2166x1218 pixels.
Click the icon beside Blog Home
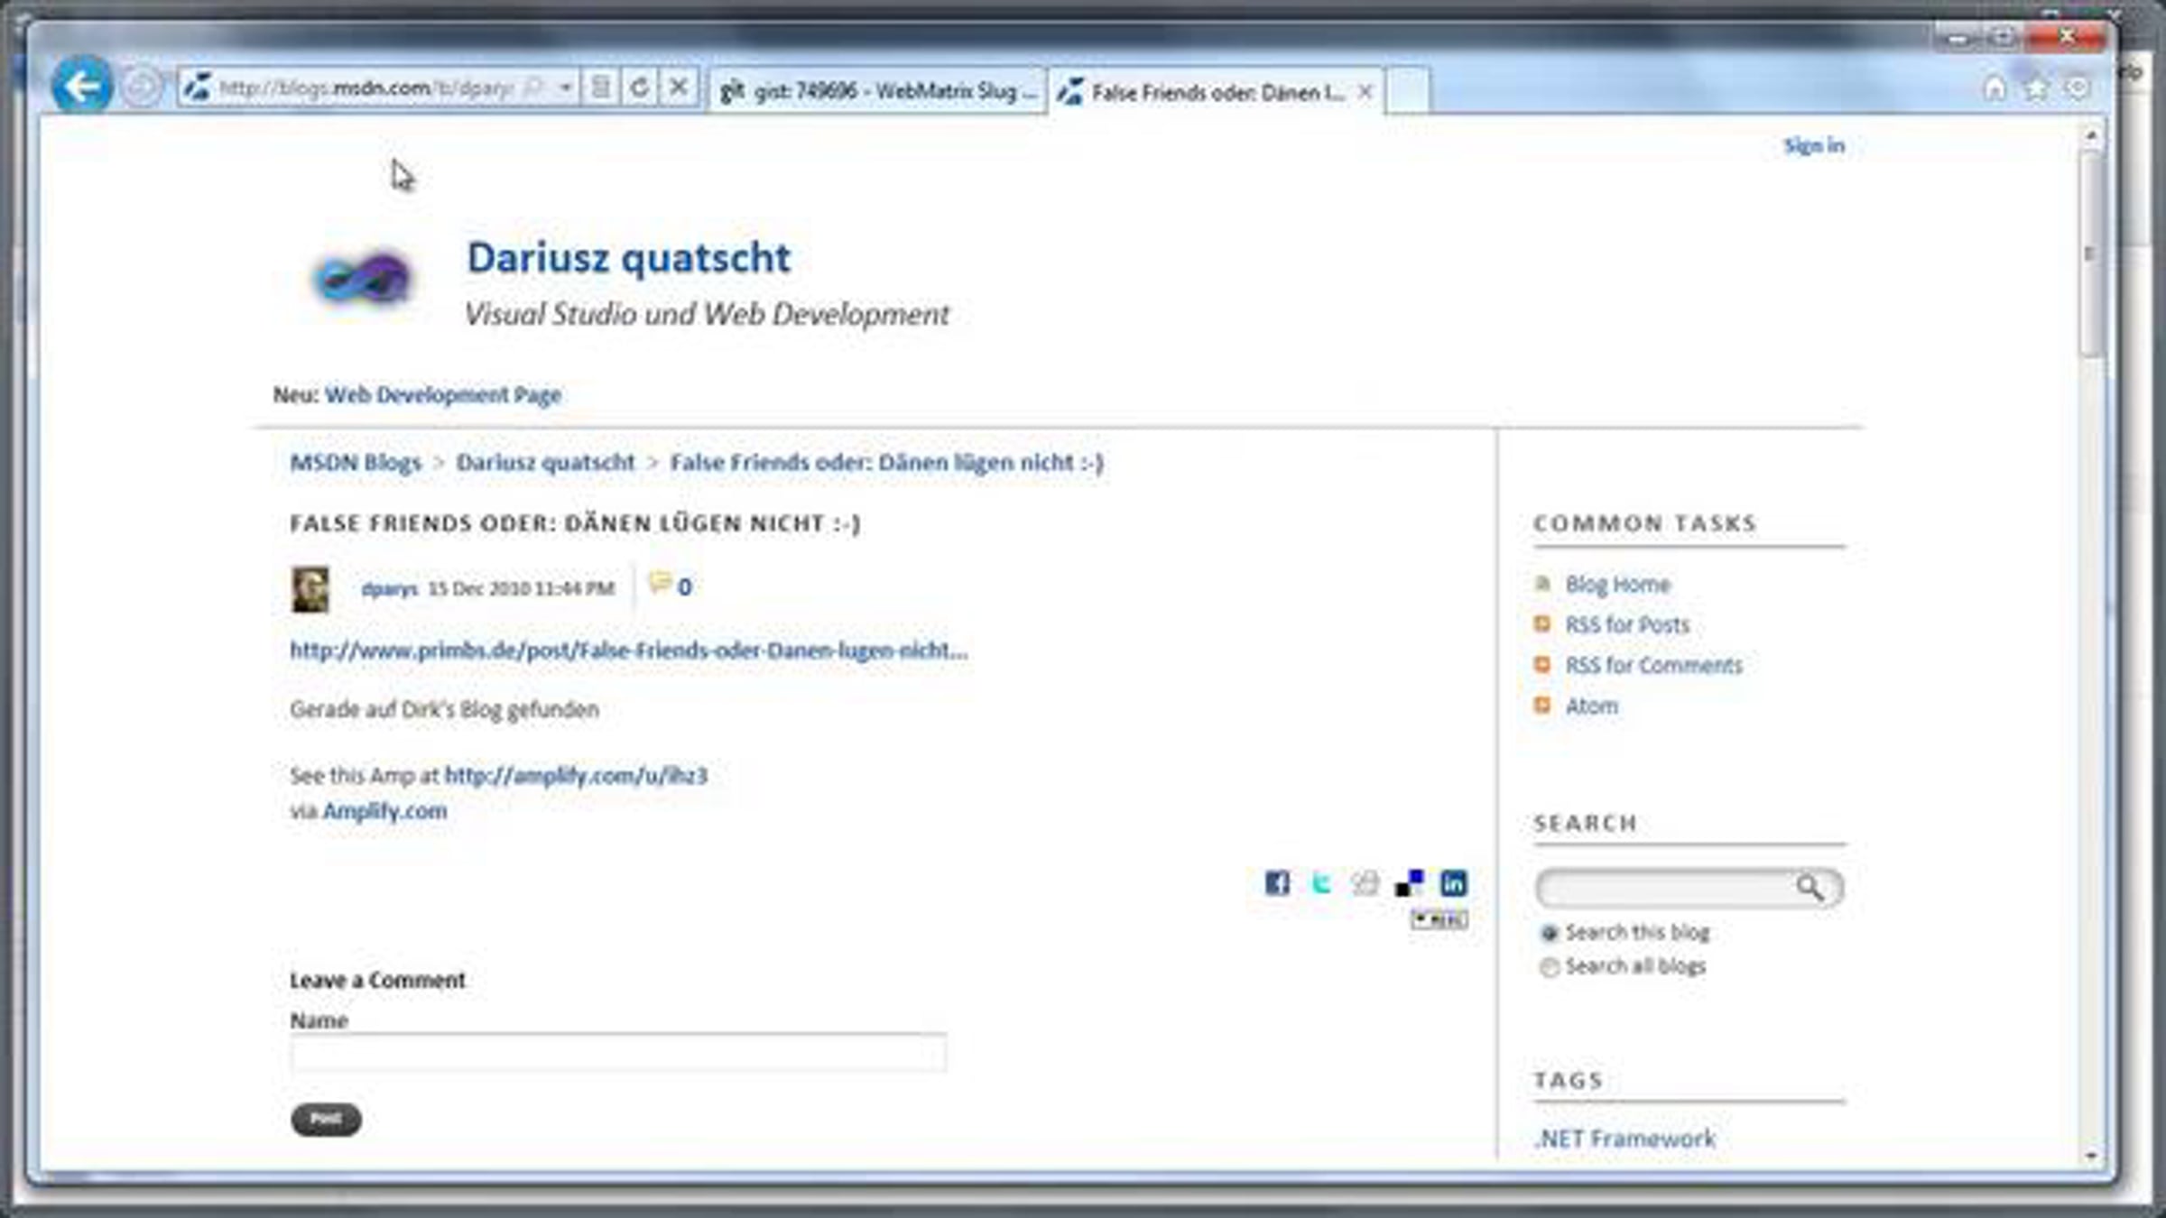1542,584
